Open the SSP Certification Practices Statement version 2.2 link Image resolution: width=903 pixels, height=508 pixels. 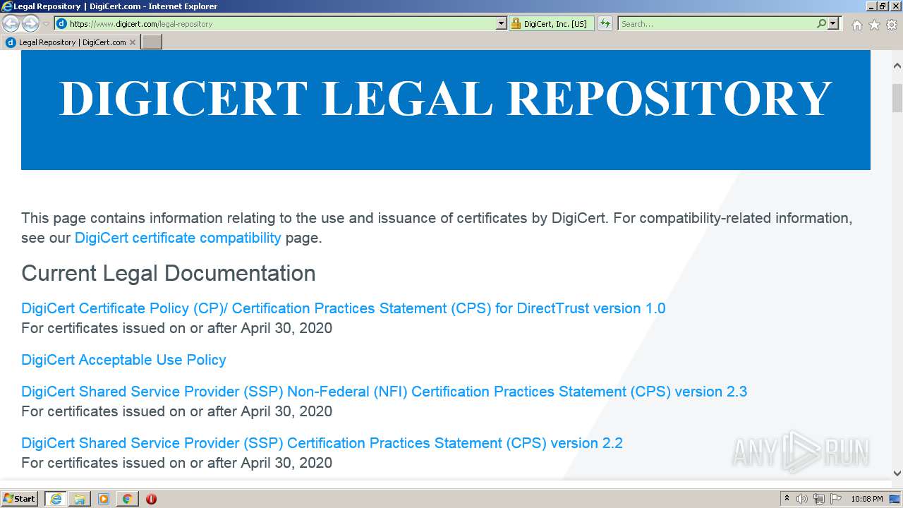point(322,443)
